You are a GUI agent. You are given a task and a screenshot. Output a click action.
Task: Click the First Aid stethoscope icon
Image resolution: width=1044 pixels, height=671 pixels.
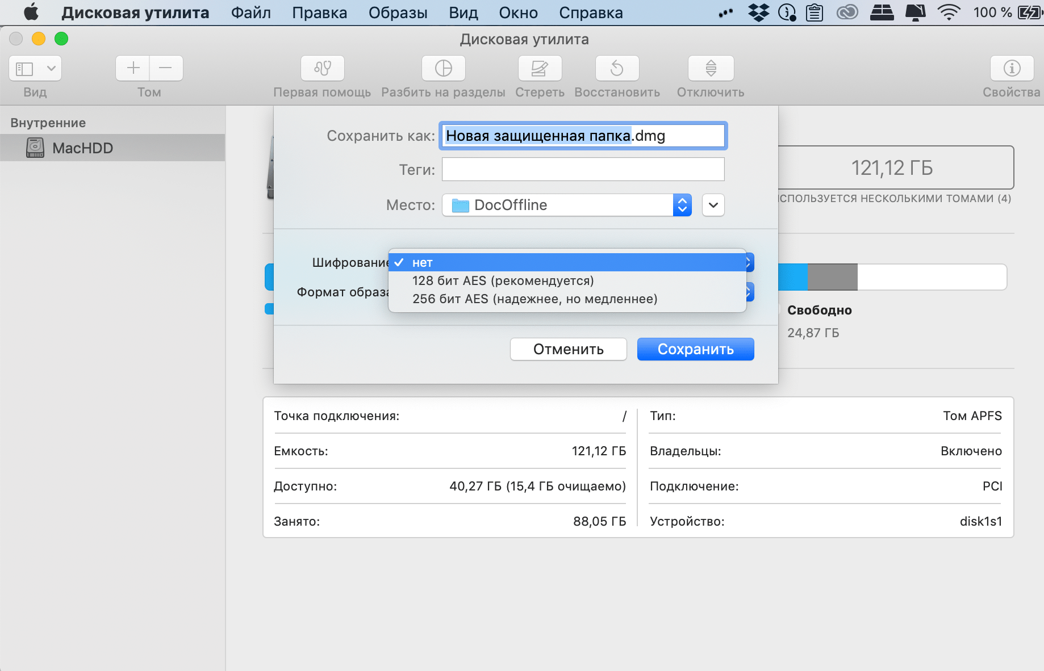pyautogui.click(x=322, y=69)
